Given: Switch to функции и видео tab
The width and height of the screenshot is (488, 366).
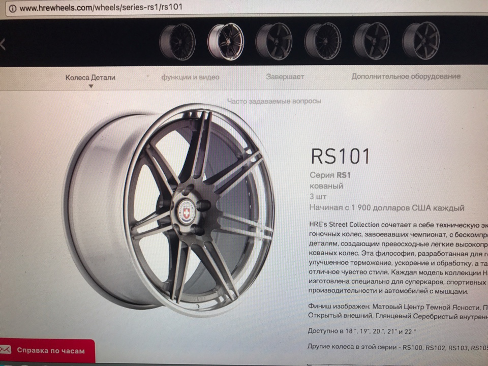Looking at the screenshot, I should [190, 77].
